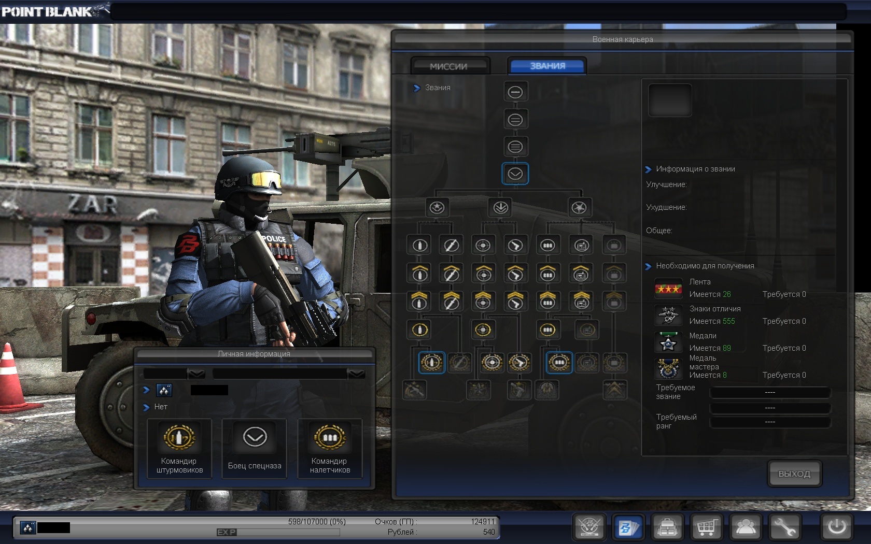
Task: Open the shopping cart store
Action: pyautogui.click(x=706, y=527)
